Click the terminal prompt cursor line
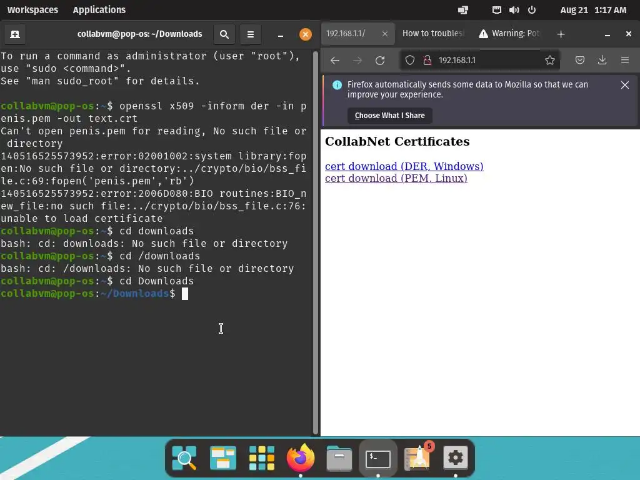Screen dimensions: 640x480 click(x=94, y=294)
